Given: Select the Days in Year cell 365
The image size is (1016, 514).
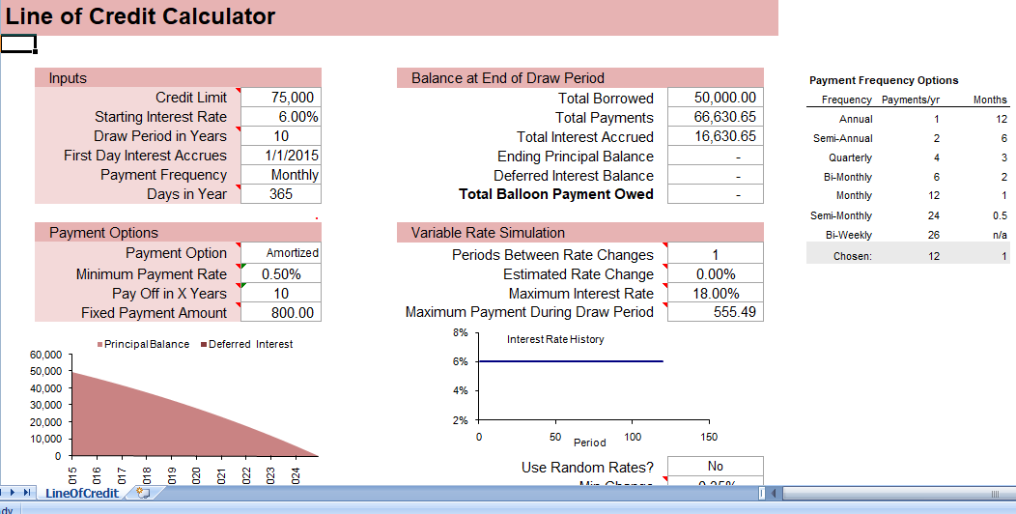Looking at the screenshot, I should point(281,194).
